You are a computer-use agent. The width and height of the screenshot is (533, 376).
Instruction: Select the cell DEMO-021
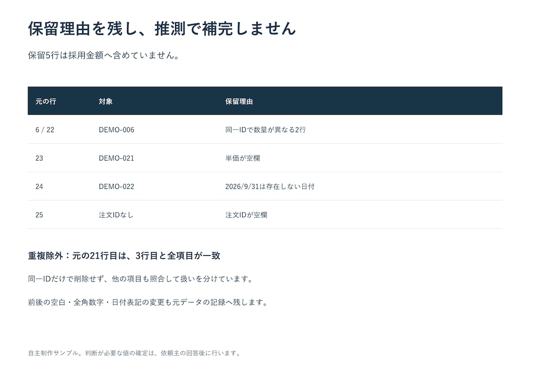point(117,158)
